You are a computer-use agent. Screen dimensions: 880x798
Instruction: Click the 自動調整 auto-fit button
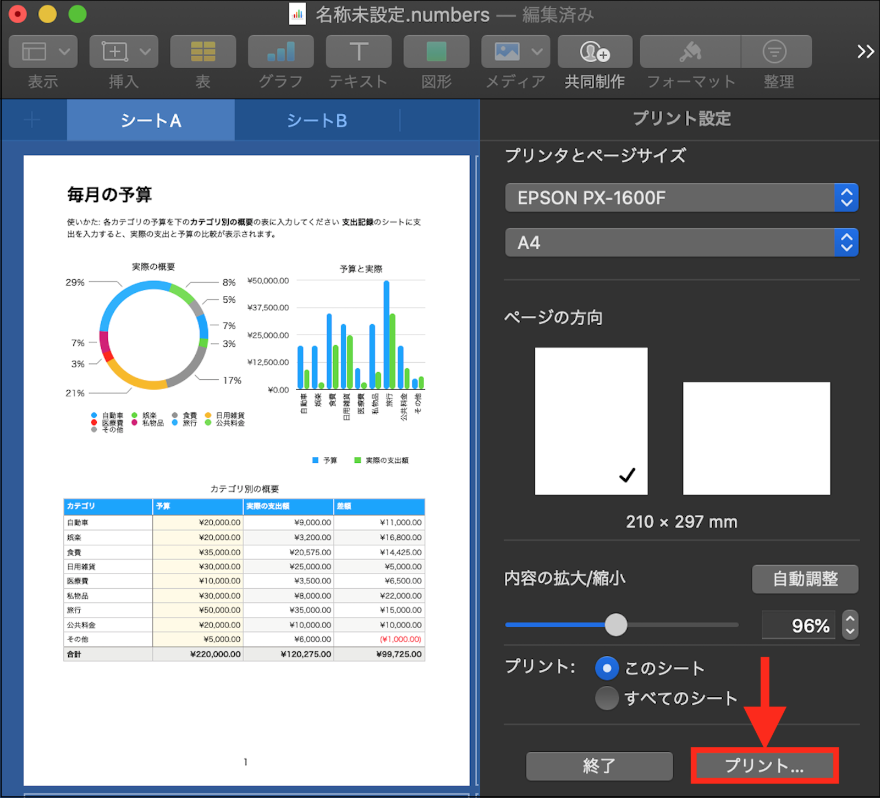point(805,579)
